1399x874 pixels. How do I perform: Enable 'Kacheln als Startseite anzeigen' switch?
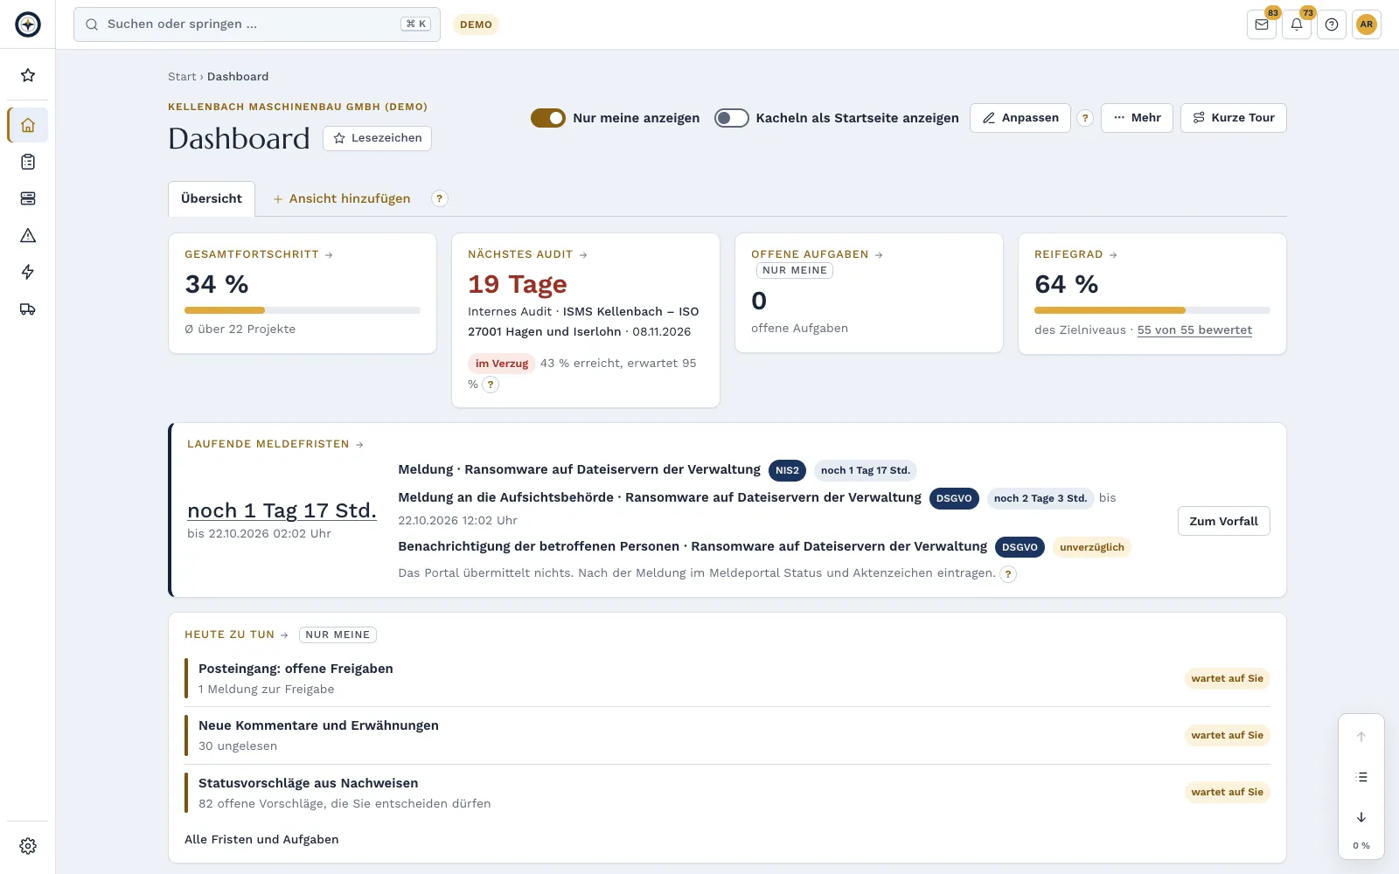(732, 118)
